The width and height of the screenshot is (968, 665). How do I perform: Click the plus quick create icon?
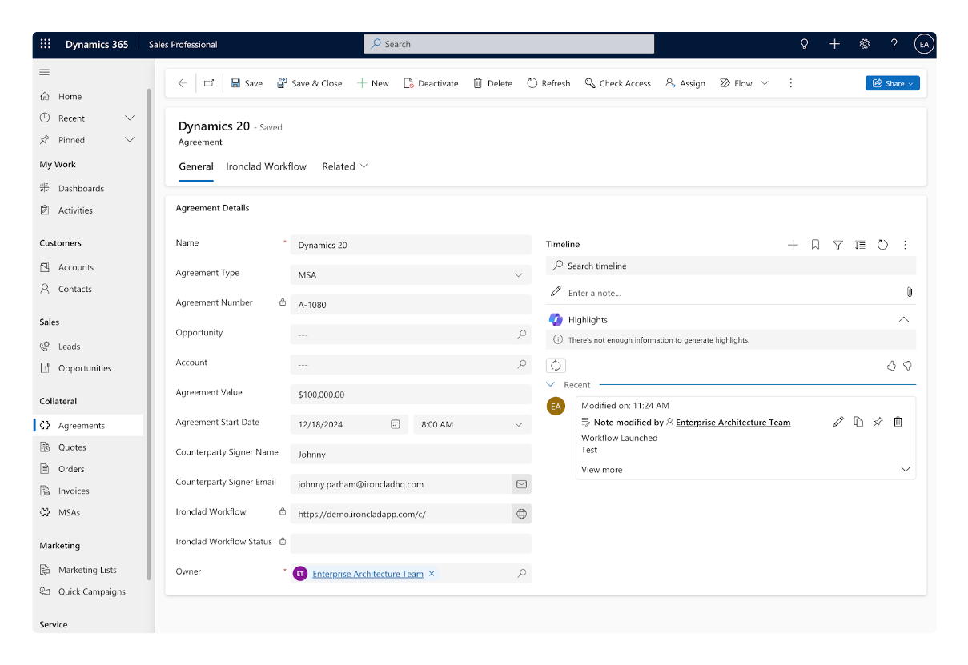pos(834,44)
